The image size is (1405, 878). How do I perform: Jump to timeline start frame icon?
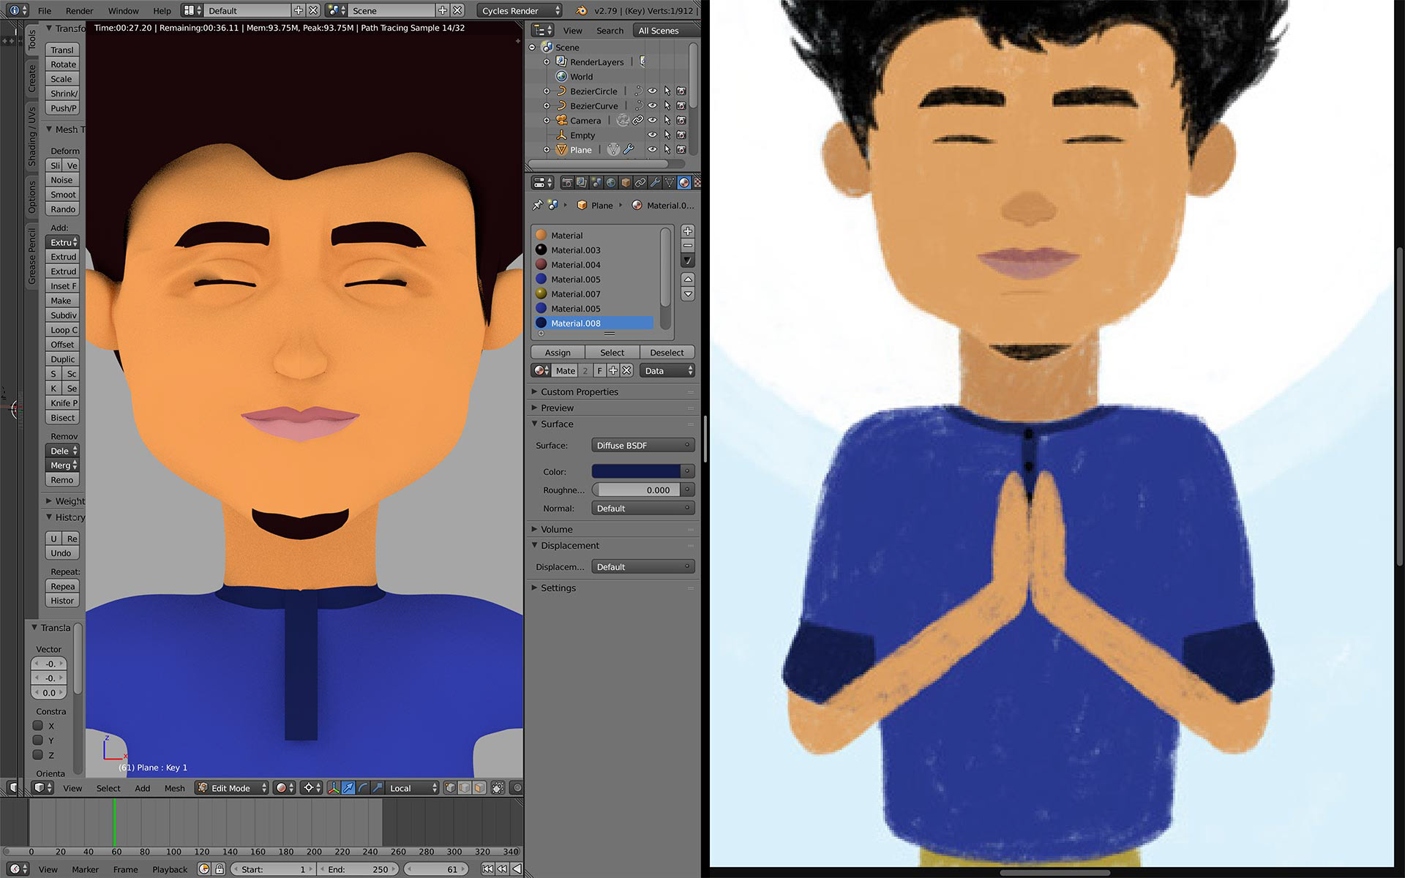(x=487, y=869)
